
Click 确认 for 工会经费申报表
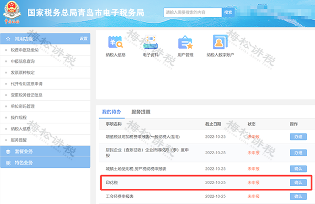pos(298,196)
